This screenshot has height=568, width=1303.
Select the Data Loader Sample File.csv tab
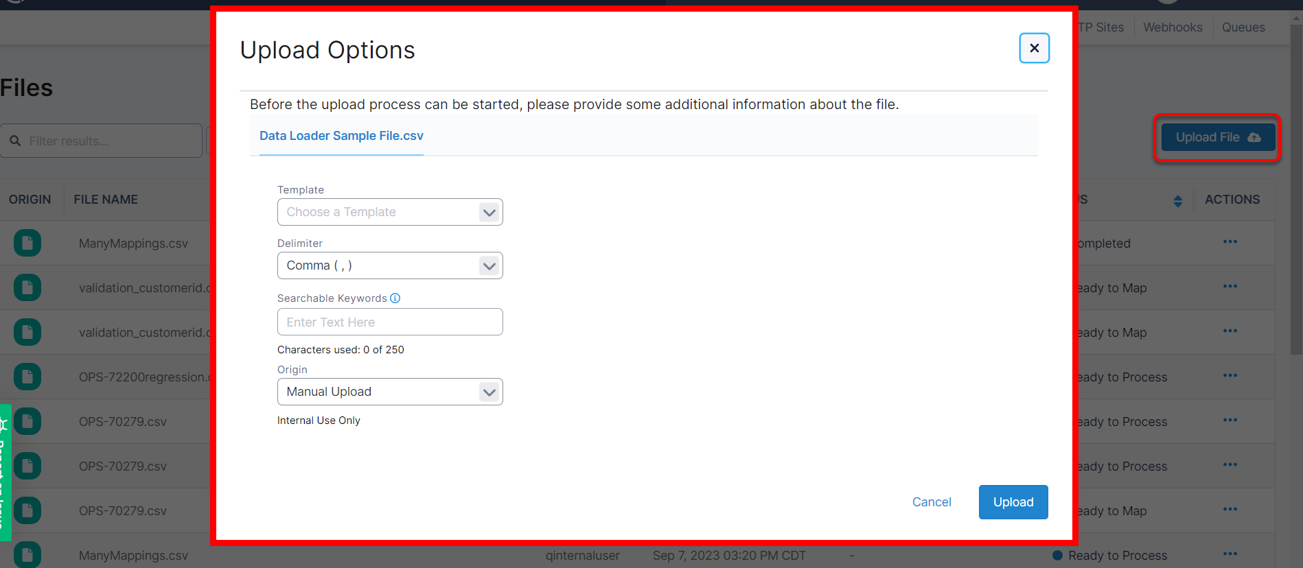[341, 136]
